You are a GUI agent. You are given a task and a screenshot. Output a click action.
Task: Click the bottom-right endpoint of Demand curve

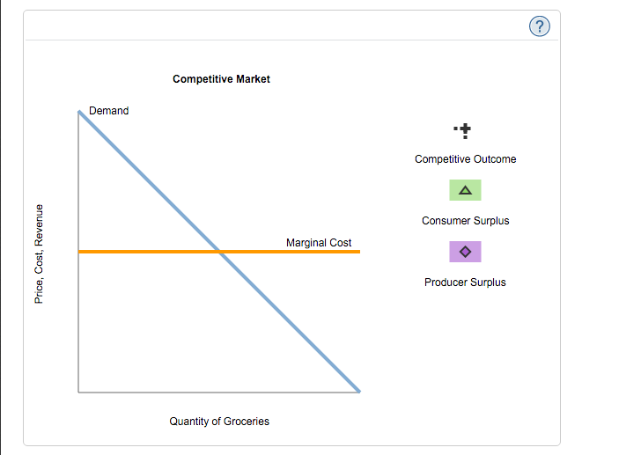[358, 390]
